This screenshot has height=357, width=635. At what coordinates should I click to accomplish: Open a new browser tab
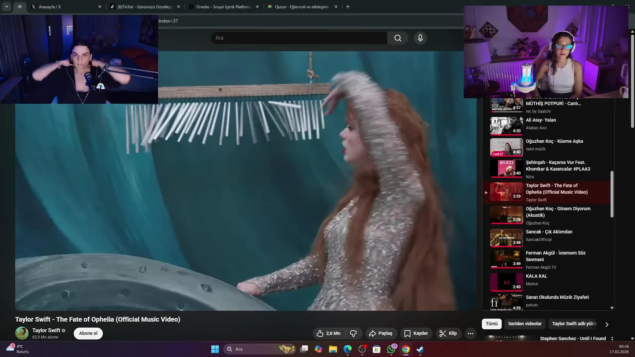pyautogui.click(x=348, y=7)
